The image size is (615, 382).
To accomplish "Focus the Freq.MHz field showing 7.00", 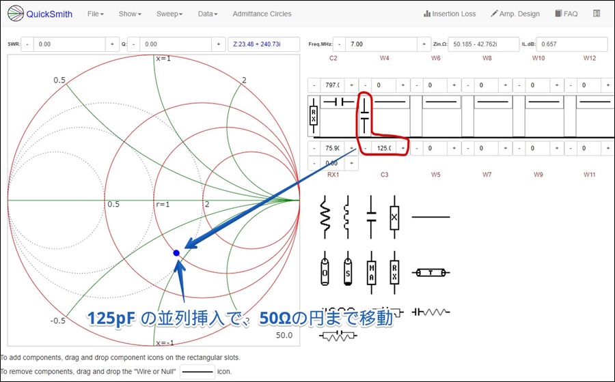I will [x=381, y=44].
